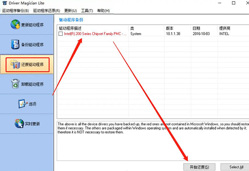This screenshot has height=171, width=249.
Task: Click the 卸载驱动程序 trash bin icon
Action: pyautogui.click(x=14, y=84)
